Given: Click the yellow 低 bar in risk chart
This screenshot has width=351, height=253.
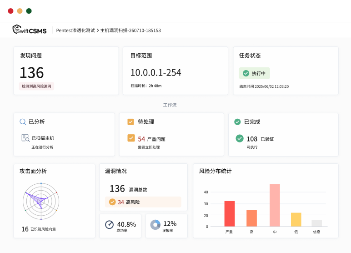Looking at the screenshot, I should tap(296, 220).
